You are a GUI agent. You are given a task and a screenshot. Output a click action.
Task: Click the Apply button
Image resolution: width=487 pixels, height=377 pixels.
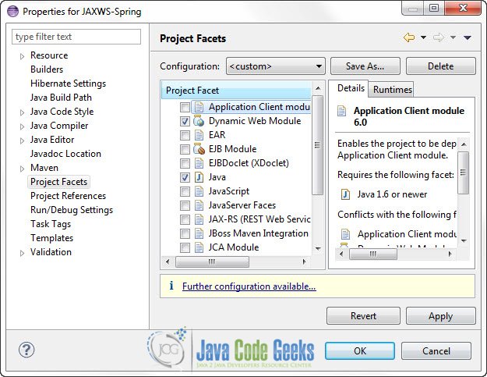tap(441, 316)
